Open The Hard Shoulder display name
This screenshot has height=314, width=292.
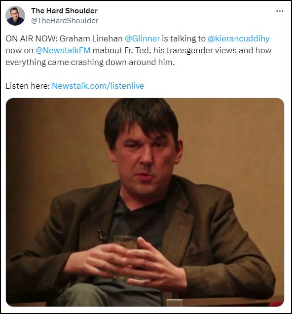click(x=64, y=11)
